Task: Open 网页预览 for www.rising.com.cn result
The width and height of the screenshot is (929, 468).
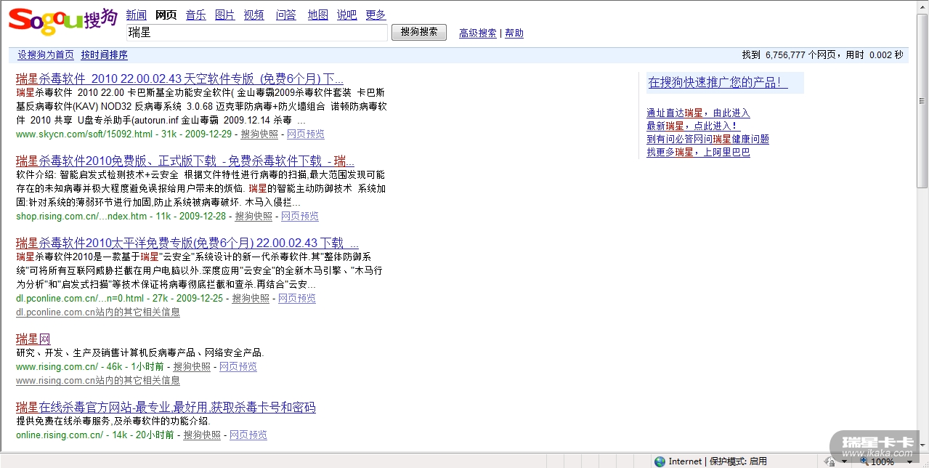Action: (x=238, y=367)
